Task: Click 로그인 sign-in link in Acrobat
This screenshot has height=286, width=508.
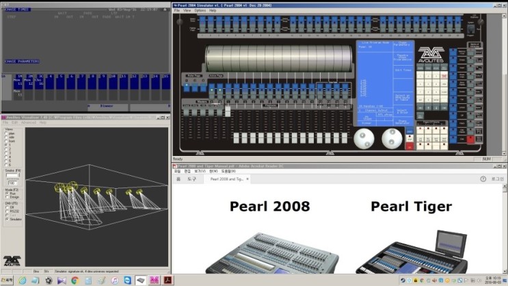Action: pos(498,179)
